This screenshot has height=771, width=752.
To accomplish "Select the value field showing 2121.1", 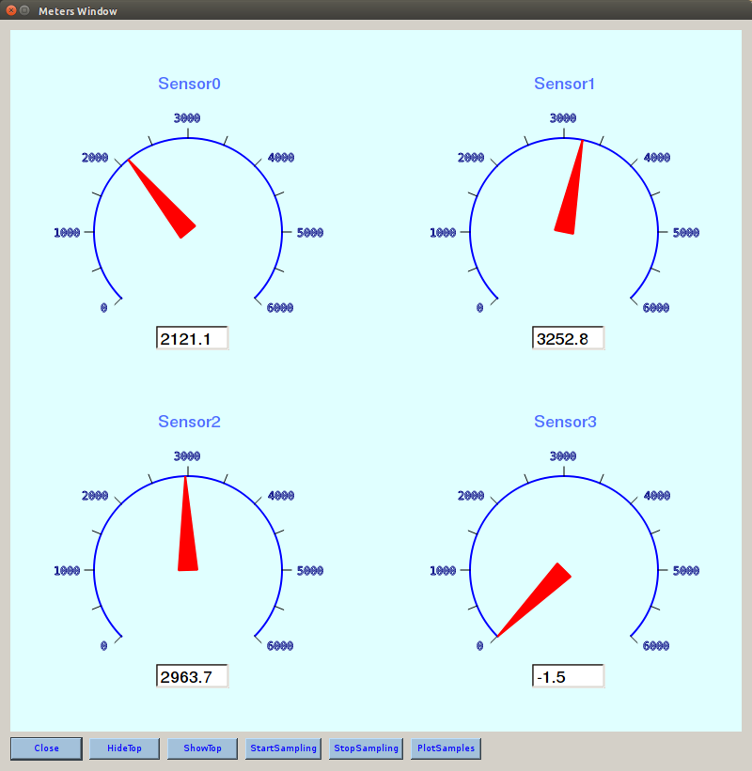I will [x=192, y=337].
